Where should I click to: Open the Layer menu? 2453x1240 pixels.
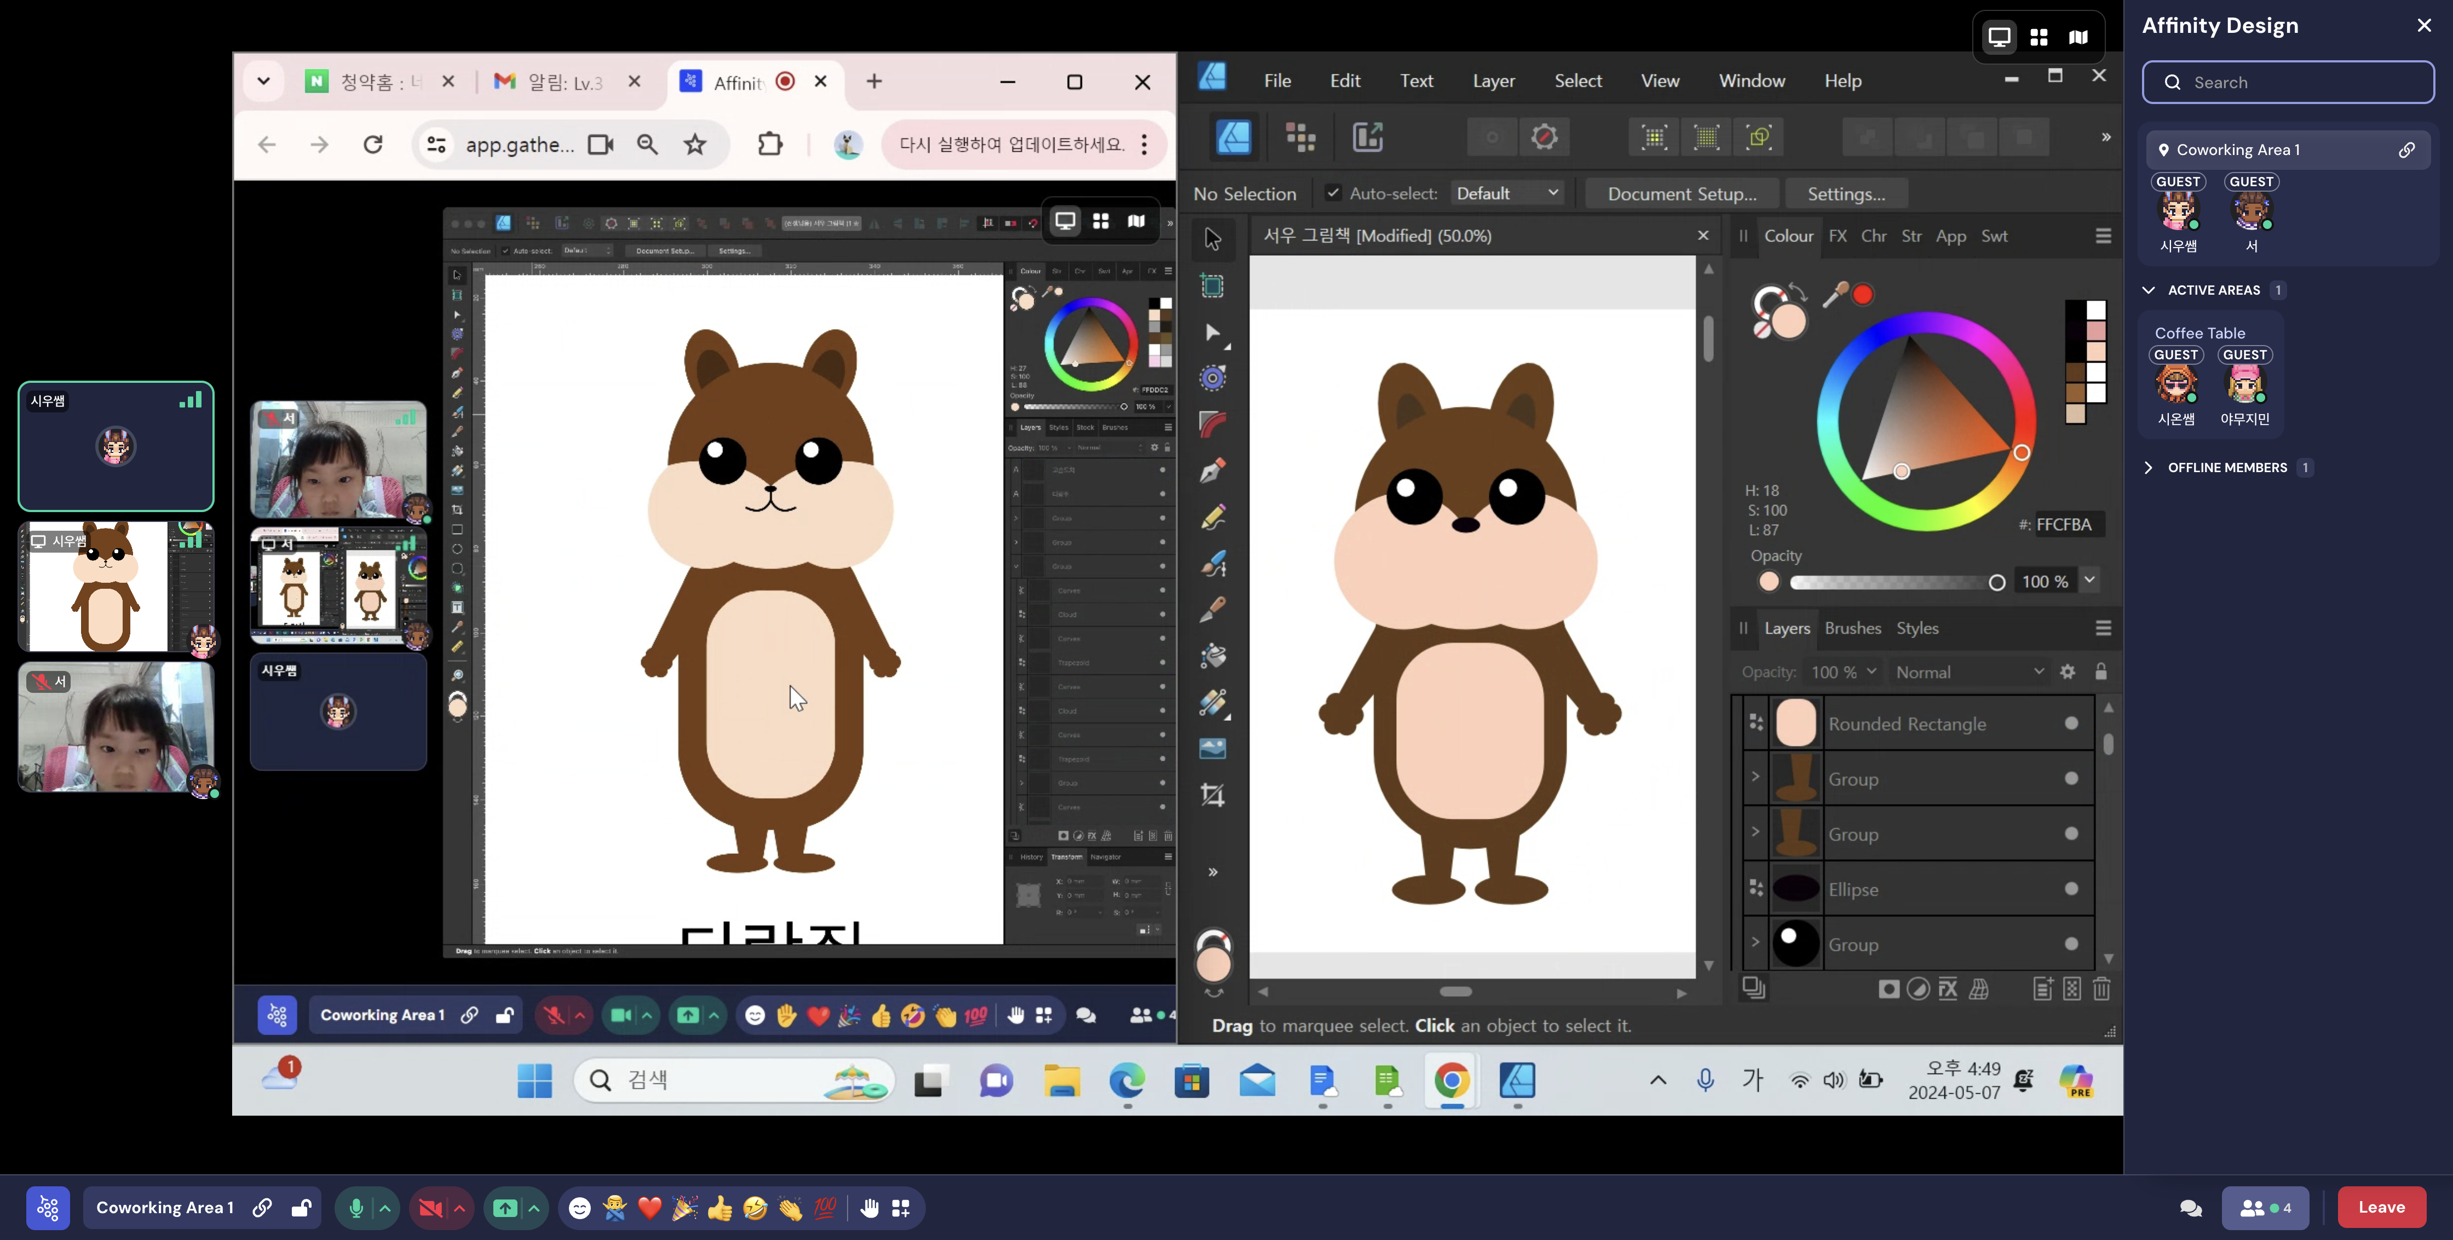(x=1493, y=81)
